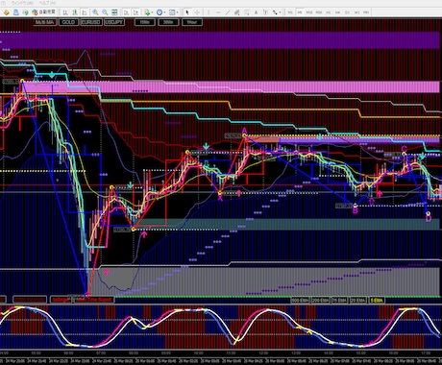The image size is (442, 365).
Task: Open the indicators list dropdown
Action: point(148,12)
